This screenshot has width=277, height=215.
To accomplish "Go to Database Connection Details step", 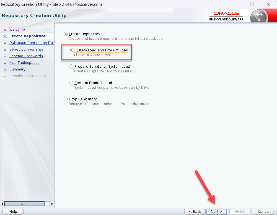I will 32,43.
